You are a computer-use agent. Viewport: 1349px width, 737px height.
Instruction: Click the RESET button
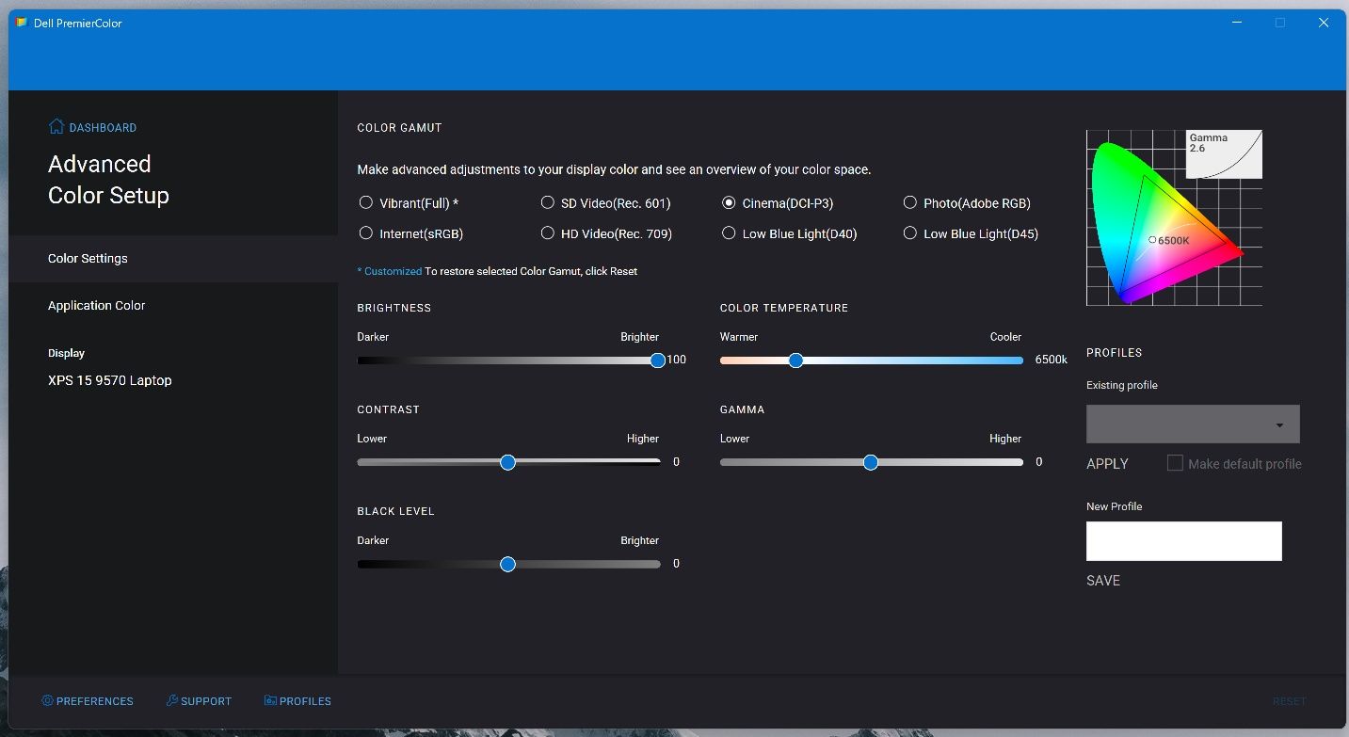pos(1289,701)
